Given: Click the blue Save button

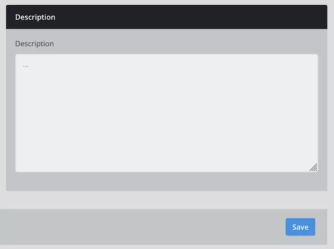Looking at the screenshot, I should pyautogui.click(x=300, y=227).
